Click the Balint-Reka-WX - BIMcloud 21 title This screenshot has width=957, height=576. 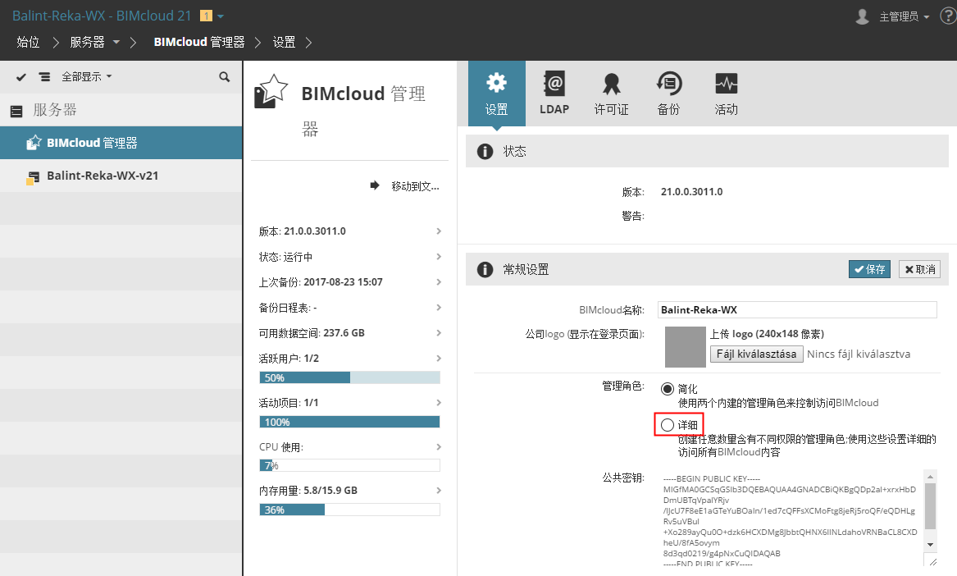(x=102, y=16)
